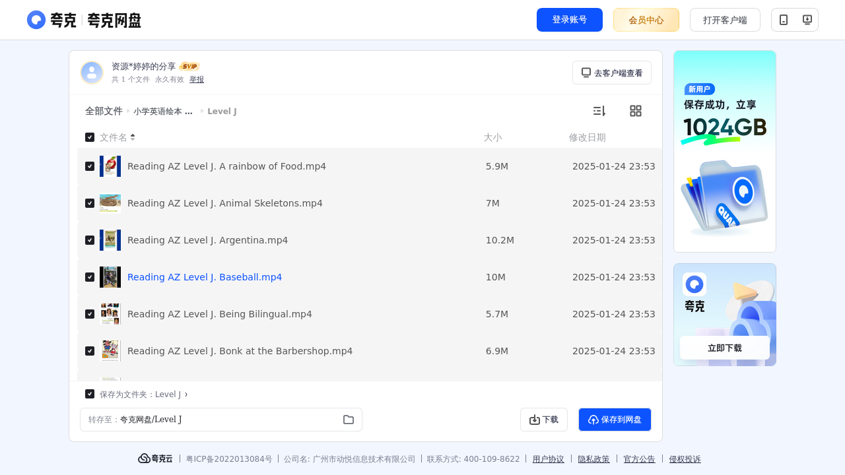Open the mobile device icon in header
The height and width of the screenshot is (475, 845).
(784, 20)
